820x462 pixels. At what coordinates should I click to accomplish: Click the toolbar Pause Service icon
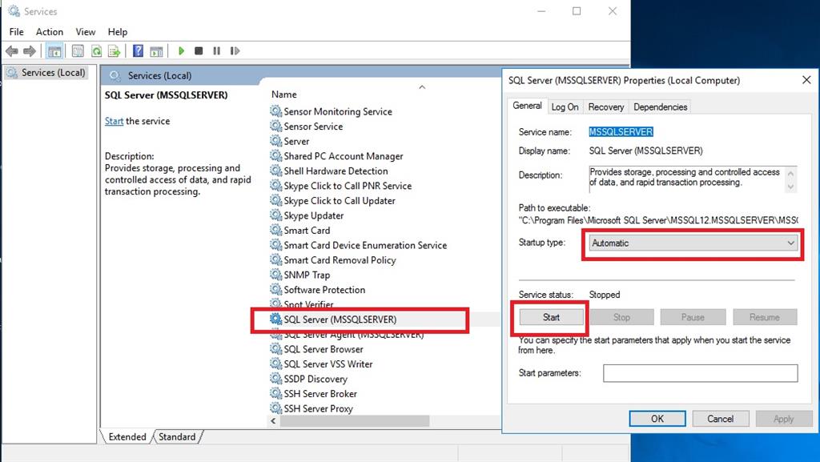tap(216, 50)
